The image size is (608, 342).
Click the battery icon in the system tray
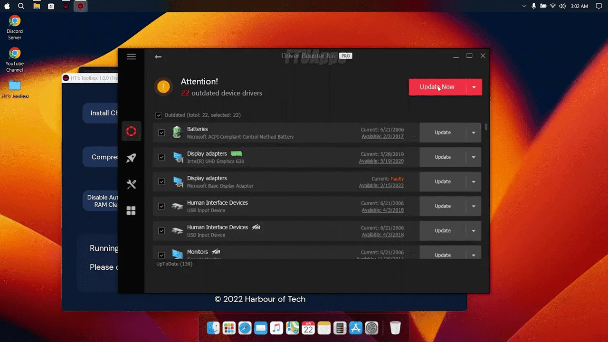coord(543,6)
